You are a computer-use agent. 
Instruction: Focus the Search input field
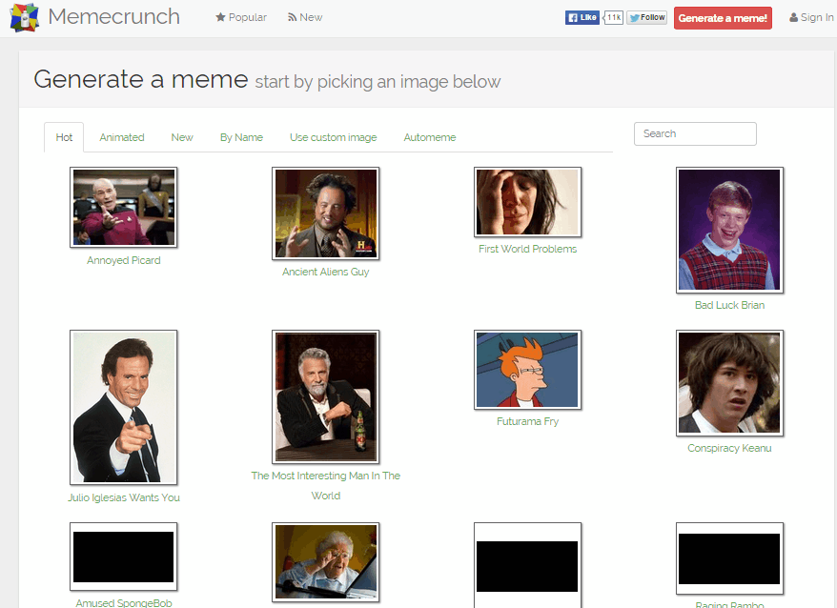(695, 134)
